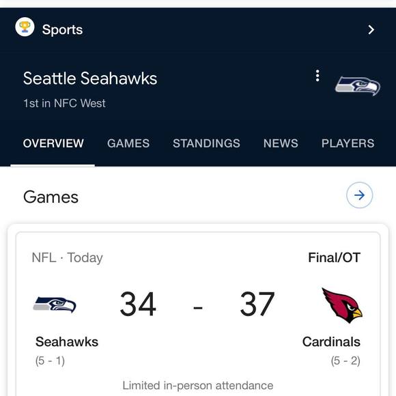Select the Cardinals team name
This screenshot has height=396, width=396.
click(331, 342)
